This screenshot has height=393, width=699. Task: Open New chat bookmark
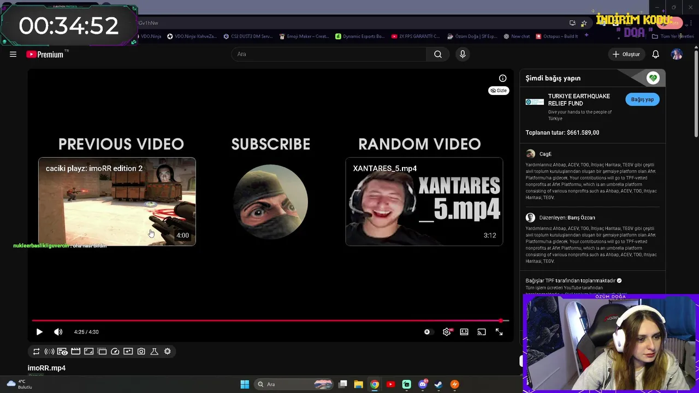pos(517,37)
